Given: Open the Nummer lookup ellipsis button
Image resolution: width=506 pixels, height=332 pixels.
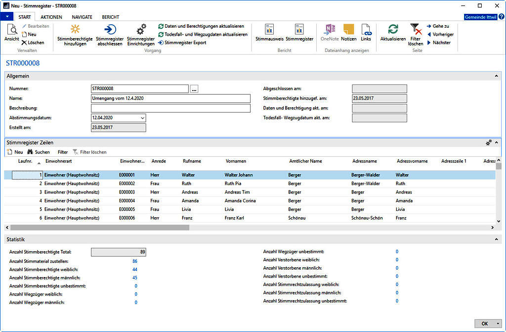Looking at the screenshot, I should pos(194,89).
